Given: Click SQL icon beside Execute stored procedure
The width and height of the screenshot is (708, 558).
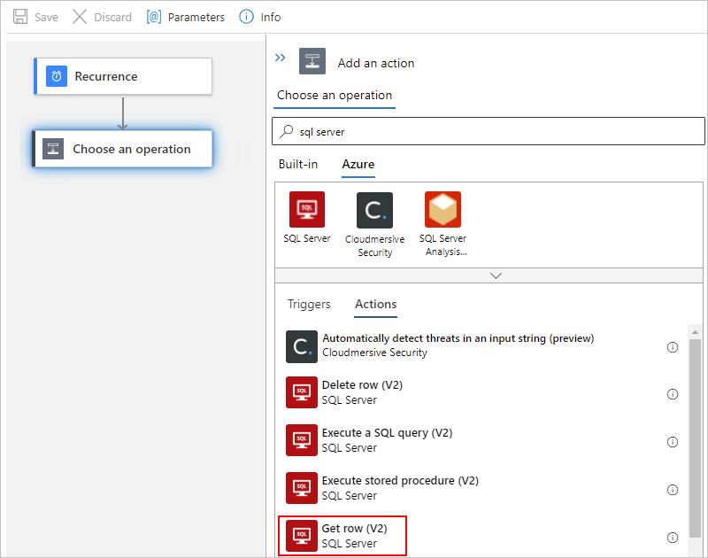Looking at the screenshot, I should click(x=301, y=488).
